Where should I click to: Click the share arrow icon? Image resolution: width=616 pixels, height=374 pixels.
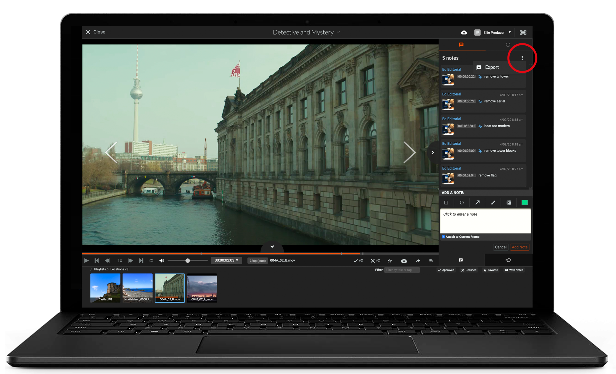coord(418,261)
